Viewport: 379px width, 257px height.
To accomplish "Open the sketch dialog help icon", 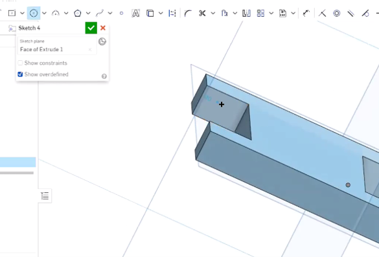I will tap(104, 76).
